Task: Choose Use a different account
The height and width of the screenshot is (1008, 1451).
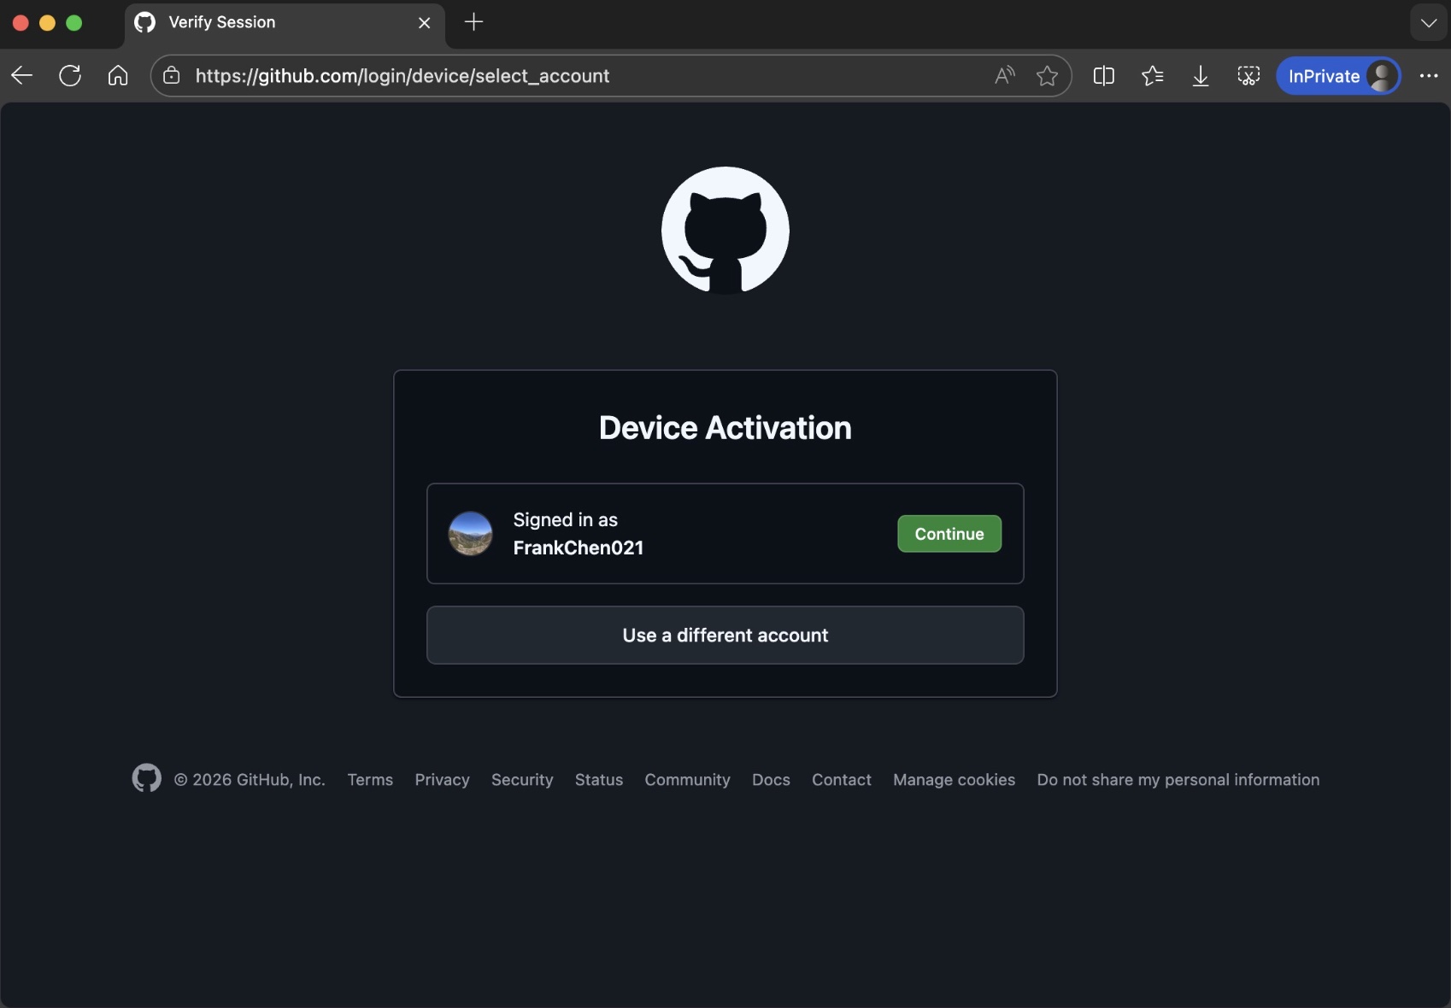Action: pyautogui.click(x=725, y=635)
